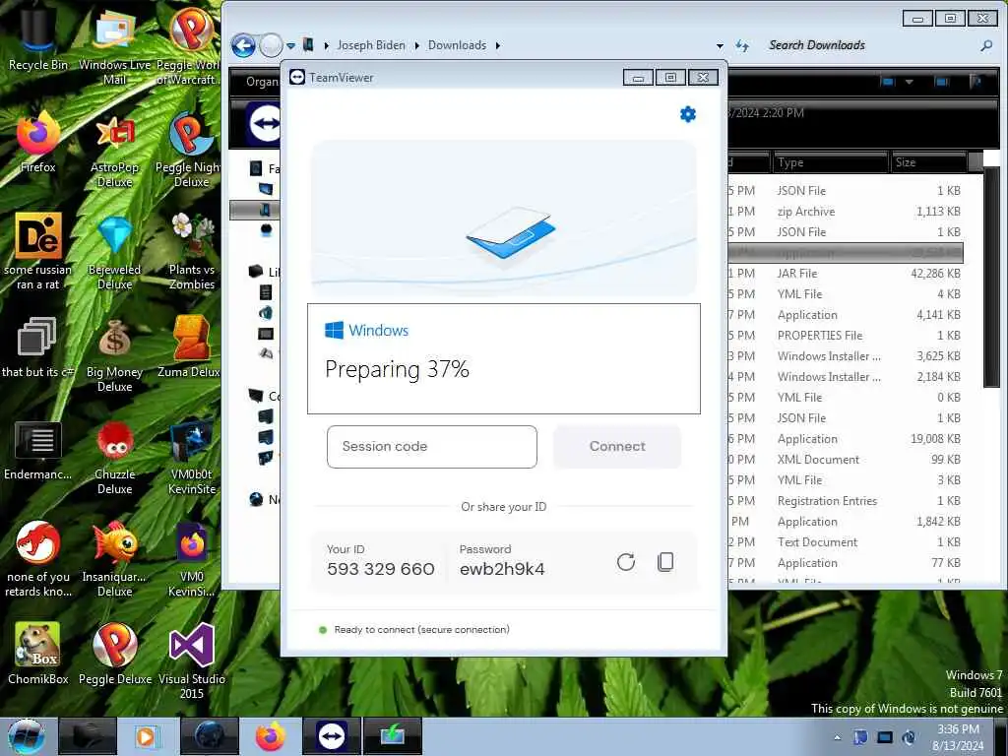Click the Explorer vertical scrollbar
Screen dimensions: 1008x756
[x=991, y=277]
